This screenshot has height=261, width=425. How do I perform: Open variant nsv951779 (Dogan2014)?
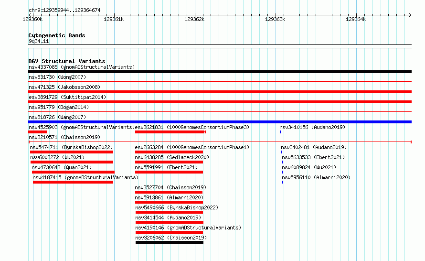pos(59,107)
